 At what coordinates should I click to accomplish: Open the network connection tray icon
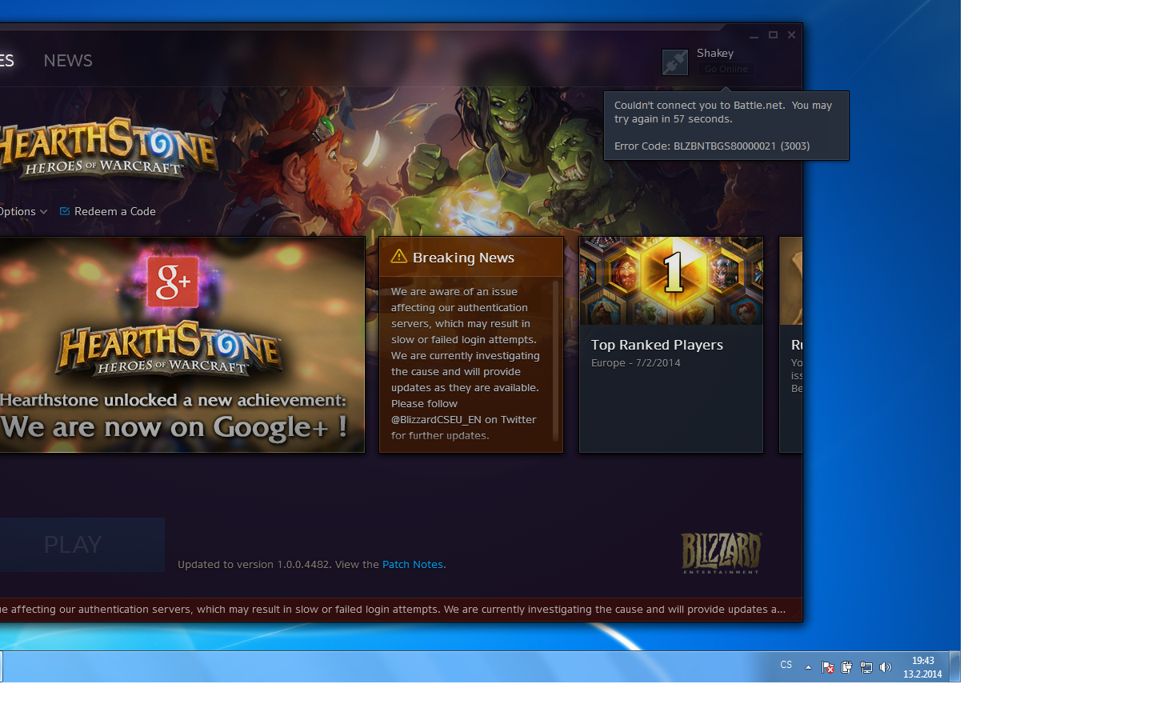(866, 667)
